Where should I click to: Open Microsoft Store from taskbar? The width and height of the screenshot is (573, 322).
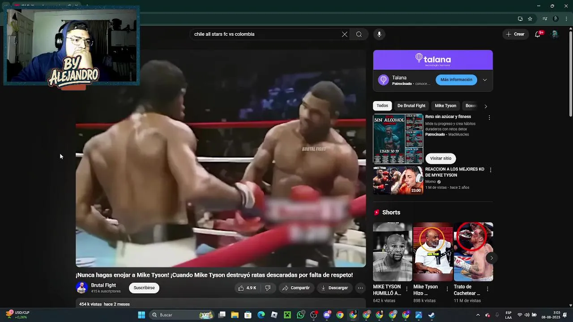[x=248, y=315]
